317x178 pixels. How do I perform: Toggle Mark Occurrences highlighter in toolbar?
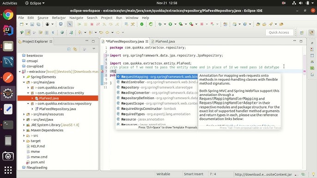click(28, 32)
